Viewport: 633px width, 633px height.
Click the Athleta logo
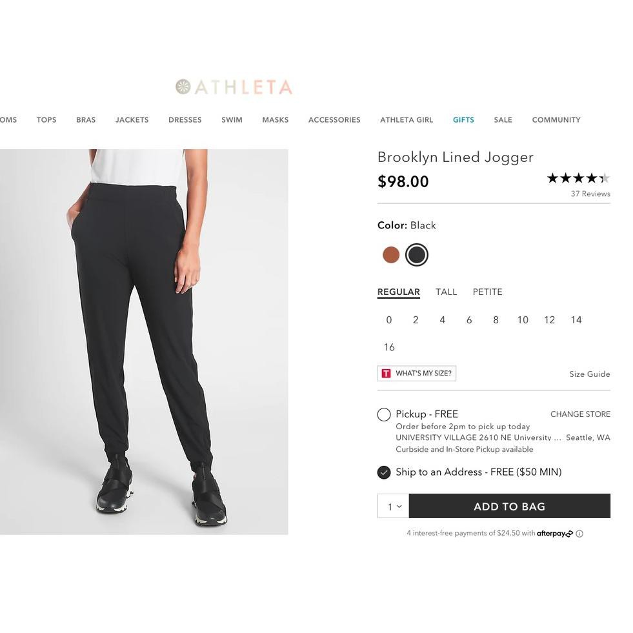coord(234,87)
